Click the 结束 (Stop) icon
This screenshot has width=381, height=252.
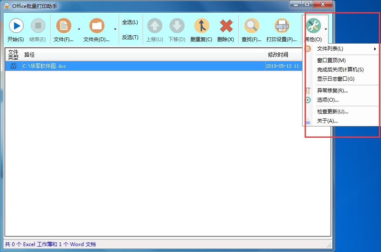[x=37, y=26]
